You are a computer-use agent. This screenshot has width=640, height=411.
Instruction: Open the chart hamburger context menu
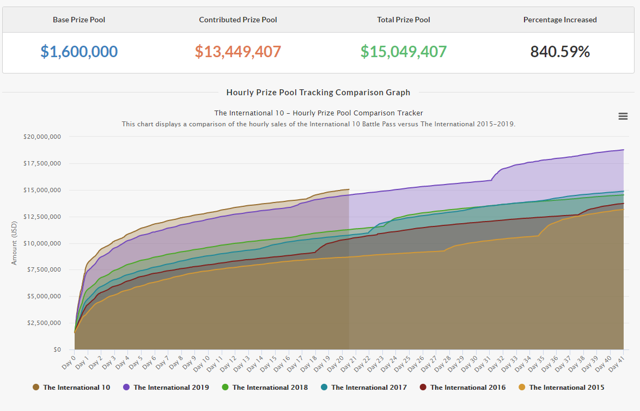pos(623,116)
